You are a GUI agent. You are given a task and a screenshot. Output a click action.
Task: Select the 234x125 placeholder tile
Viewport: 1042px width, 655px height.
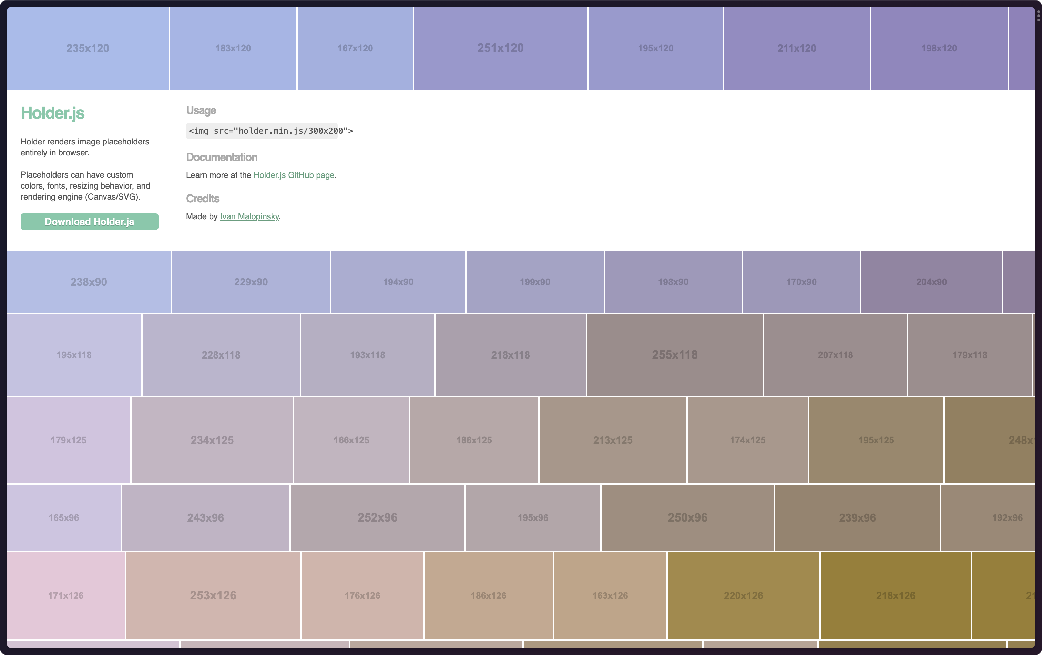(x=212, y=440)
